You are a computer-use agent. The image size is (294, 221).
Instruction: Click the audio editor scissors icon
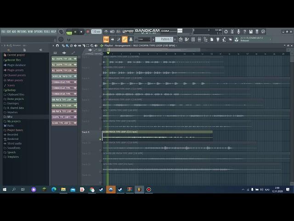coord(232,32)
